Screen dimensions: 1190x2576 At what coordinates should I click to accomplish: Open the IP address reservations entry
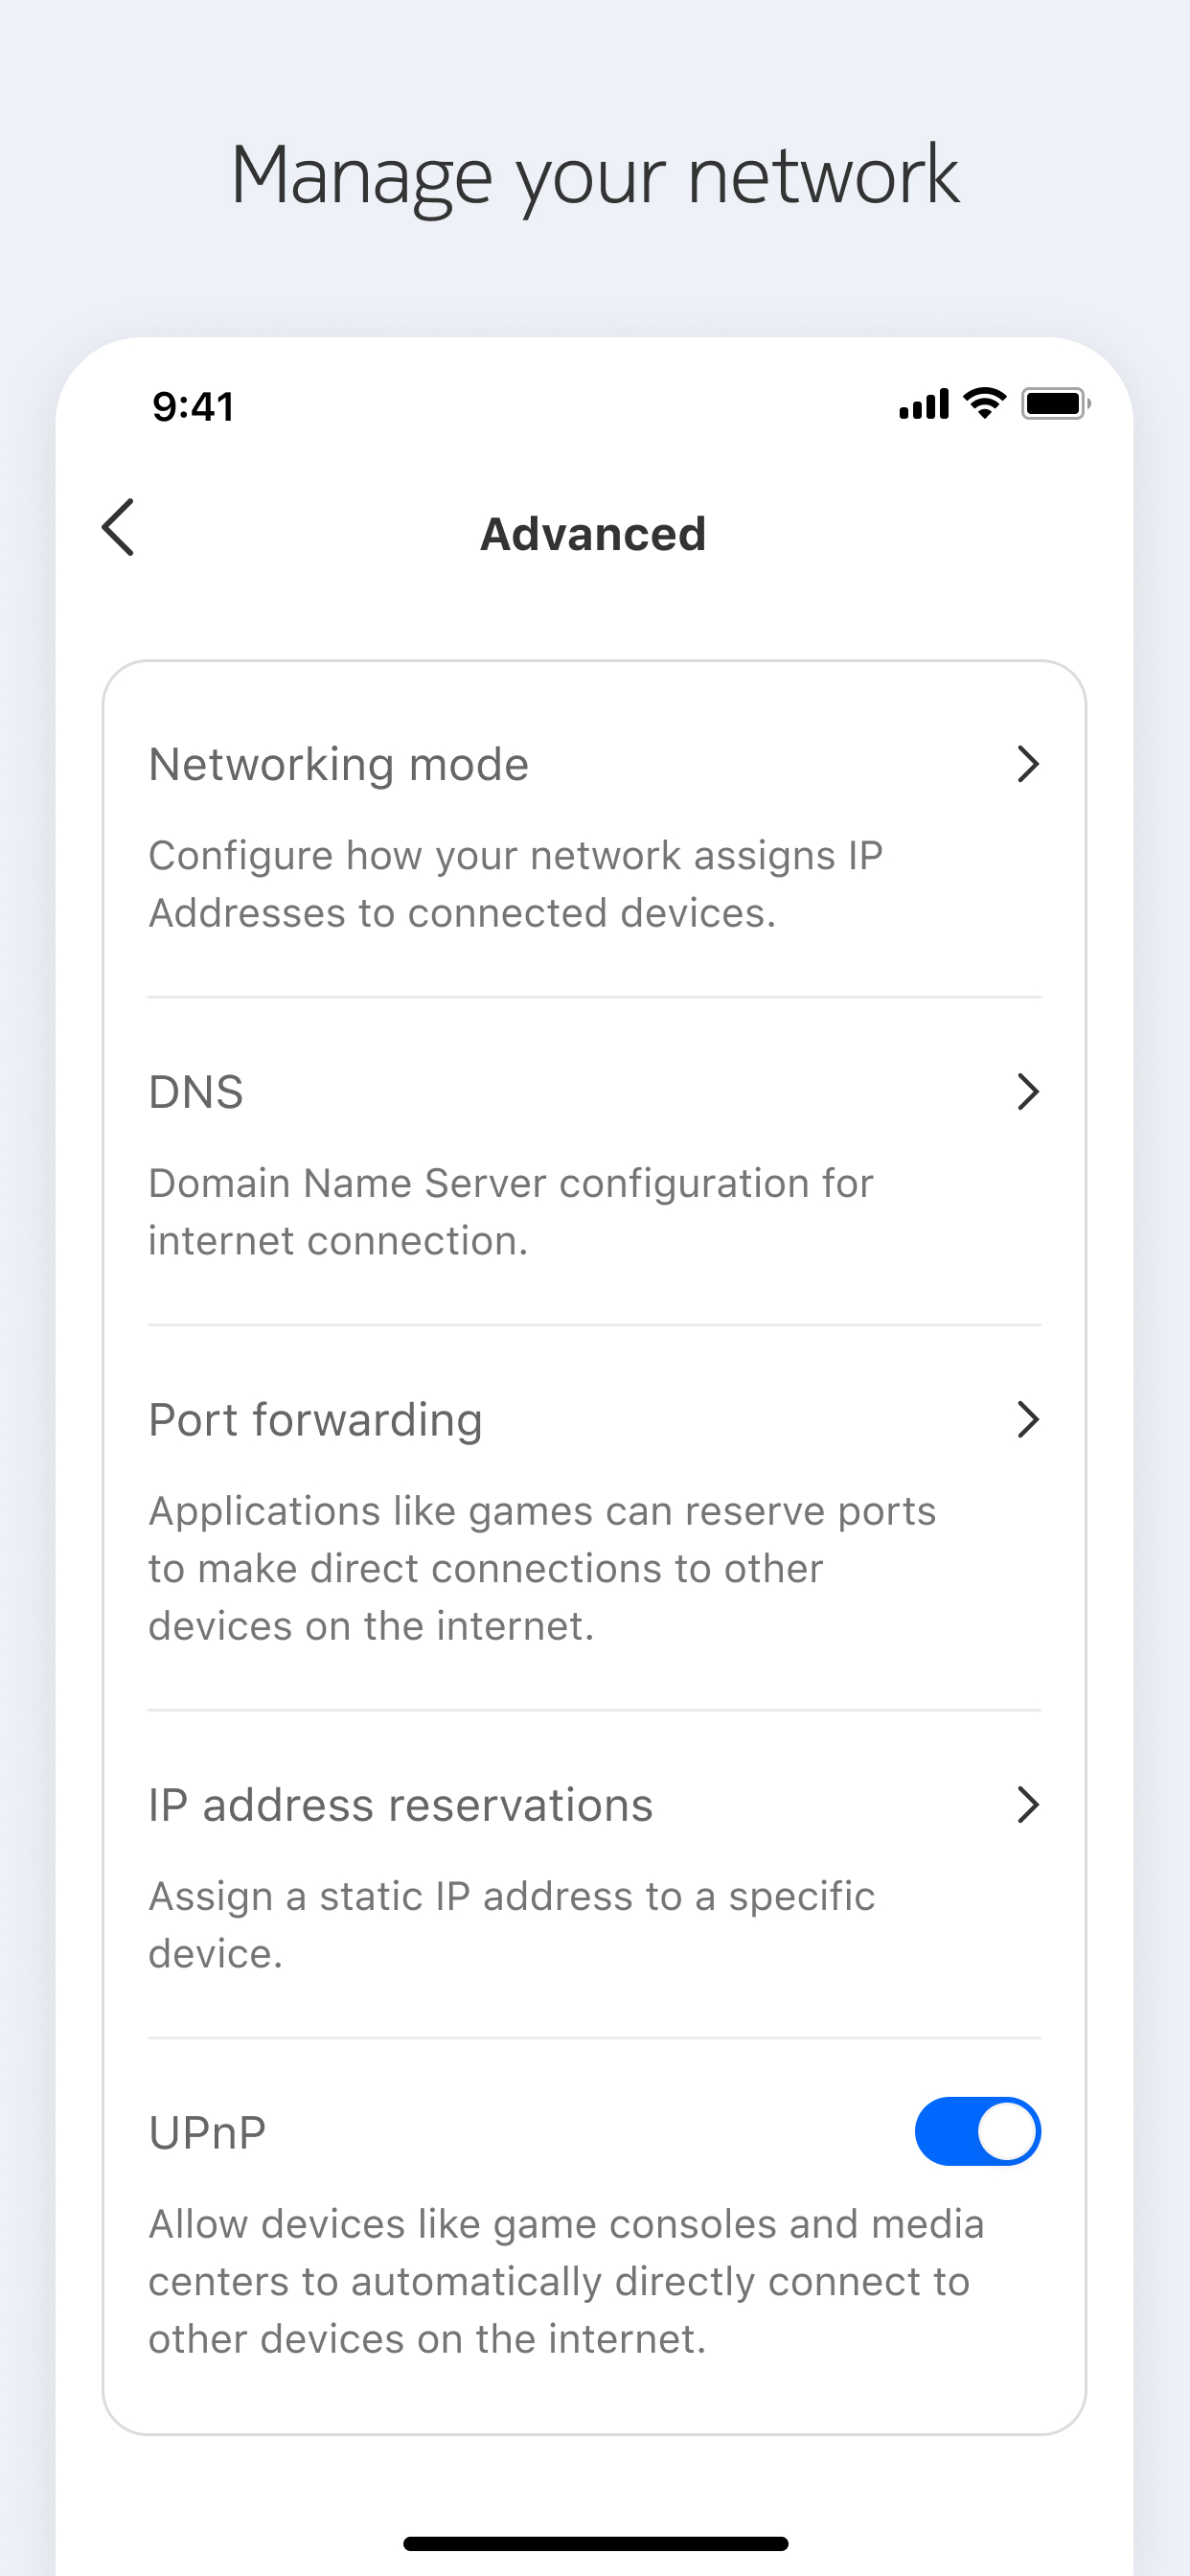[x=594, y=1874]
